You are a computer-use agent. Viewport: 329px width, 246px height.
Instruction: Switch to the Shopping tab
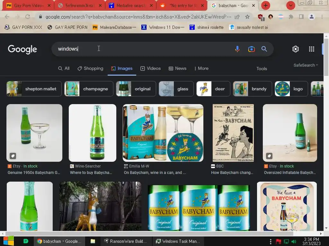pyautogui.click(x=90, y=69)
